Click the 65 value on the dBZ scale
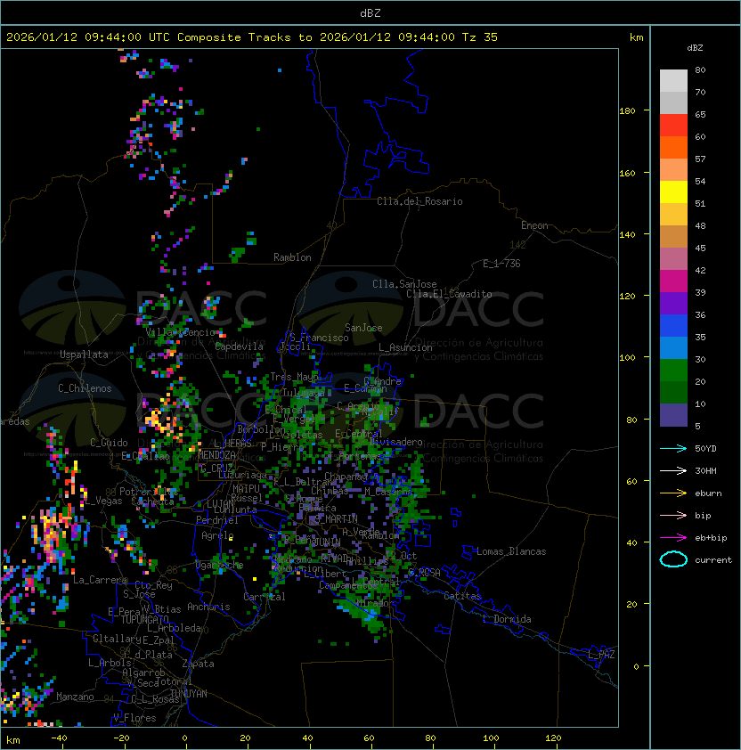Image resolution: width=741 pixels, height=750 pixels. click(700, 115)
